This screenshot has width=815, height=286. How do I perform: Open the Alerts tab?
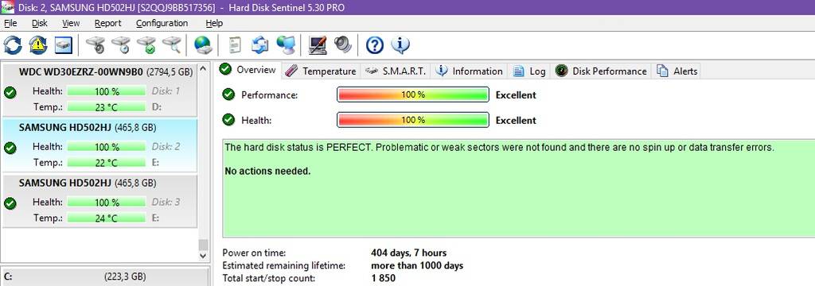(x=677, y=71)
